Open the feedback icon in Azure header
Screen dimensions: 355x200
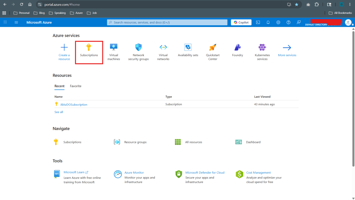click(299, 22)
